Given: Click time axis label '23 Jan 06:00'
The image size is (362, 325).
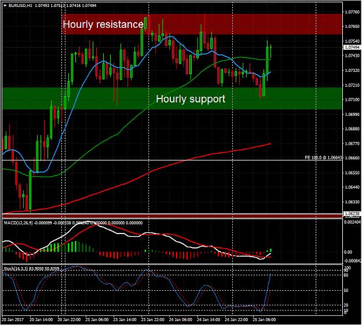Looking at the screenshot, I should [97, 320].
